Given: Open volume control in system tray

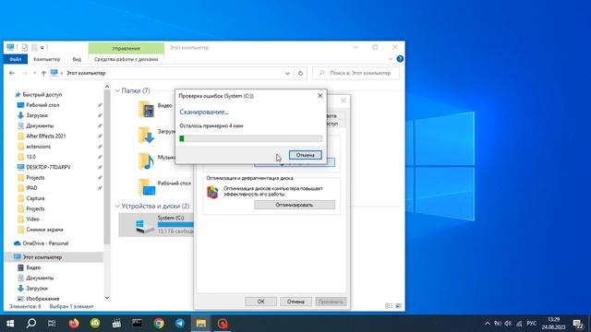Looking at the screenshot, I should 508,324.
